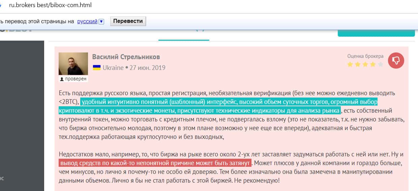Click red highlighted text about вывод средств
This screenshot has height=191, width=418.
pos(155,163)
